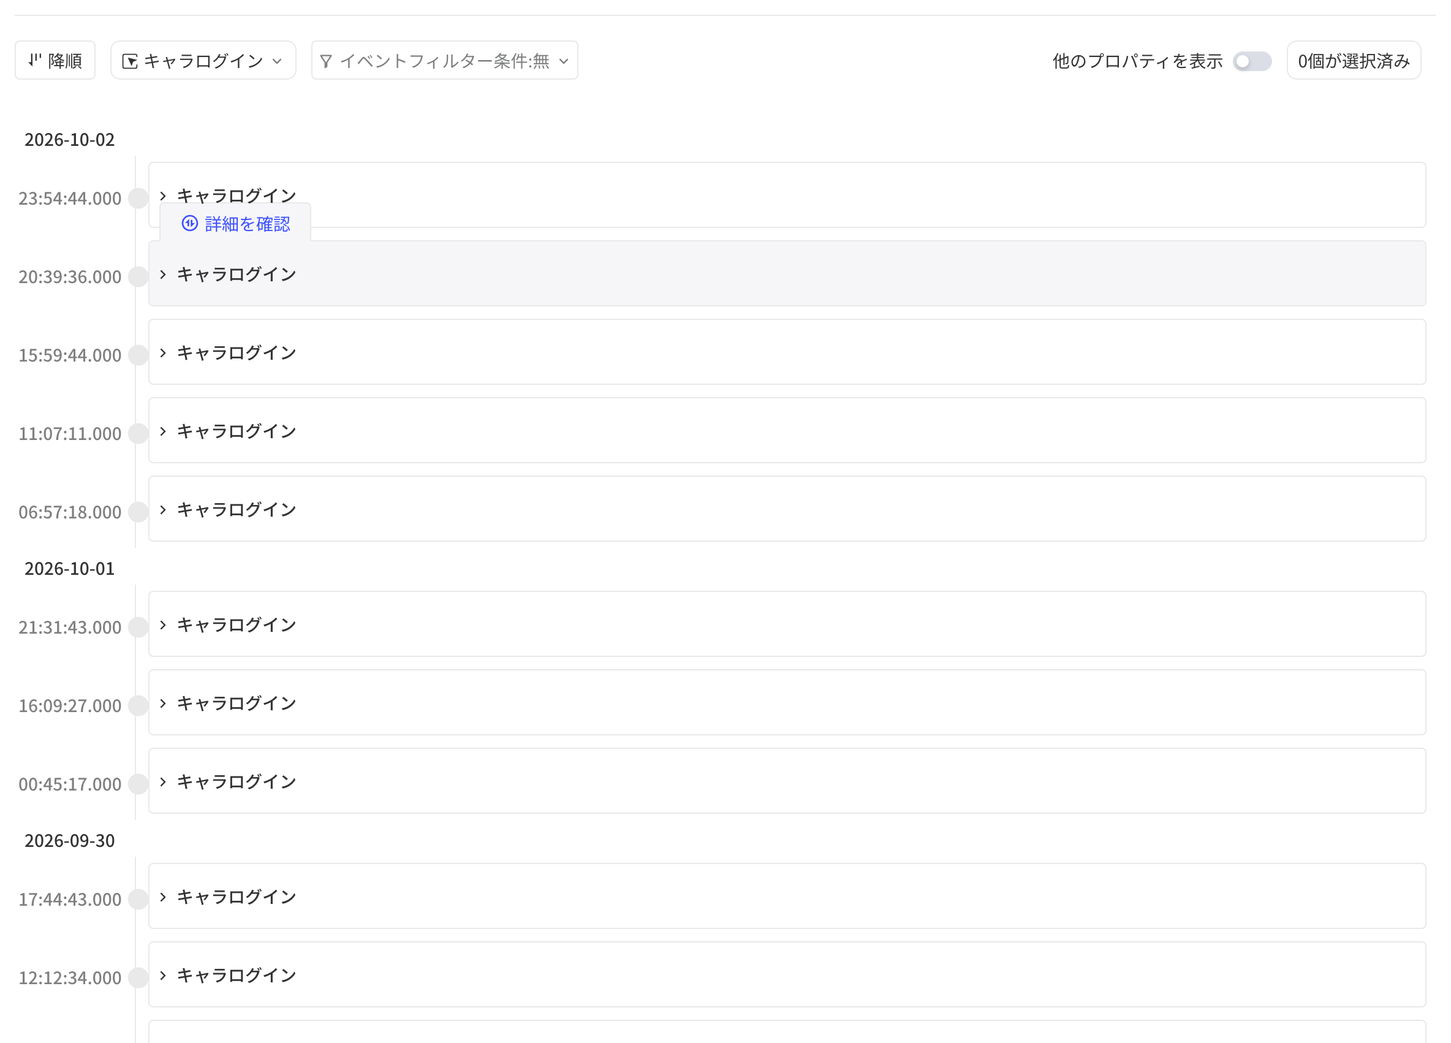Expand the 15:59:44.000 キャラログイン event
The image size is (1451, 1043).
click(163, 353)
